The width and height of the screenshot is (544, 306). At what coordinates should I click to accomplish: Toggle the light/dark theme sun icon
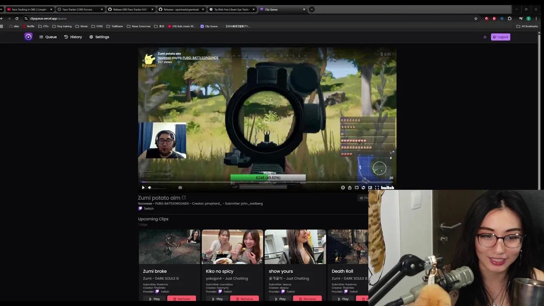click(485, 37)
